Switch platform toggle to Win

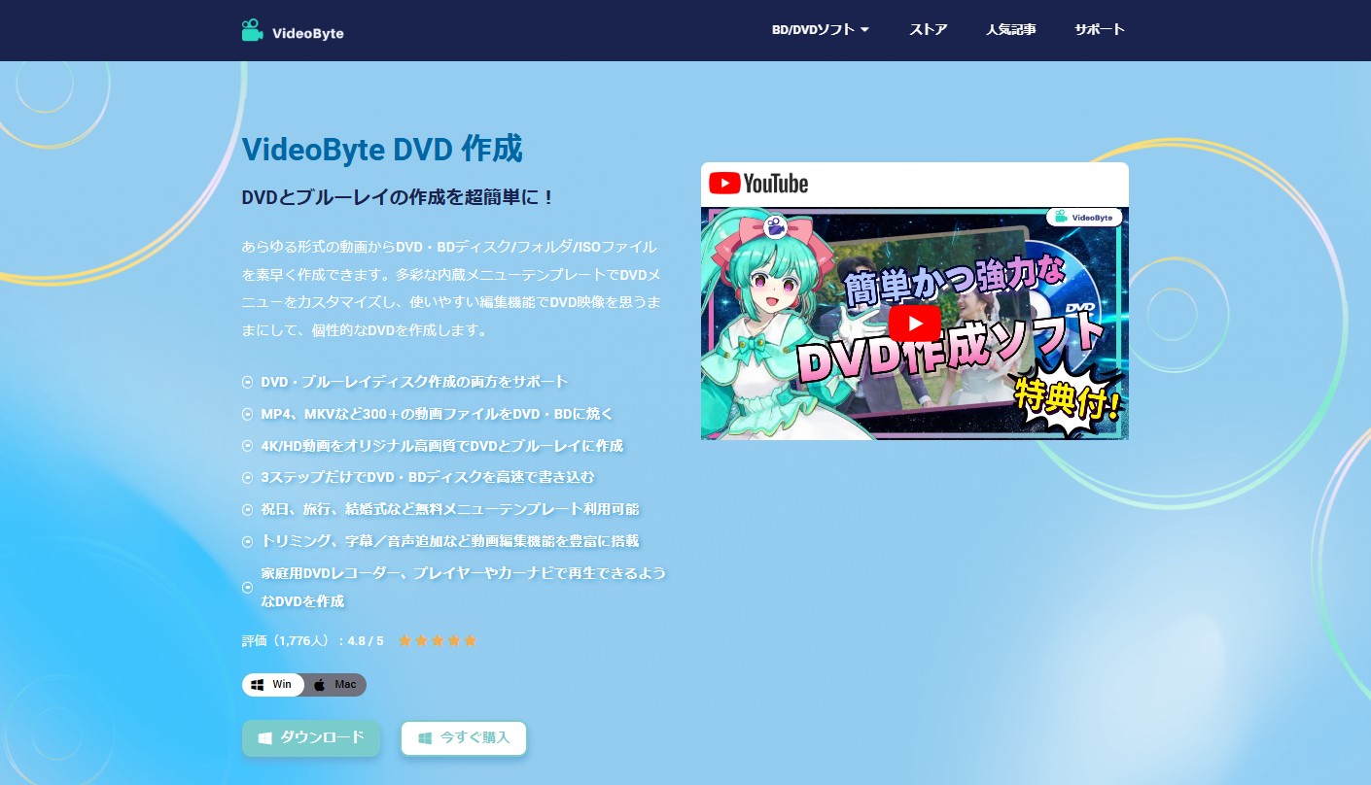tap(273, 685)
